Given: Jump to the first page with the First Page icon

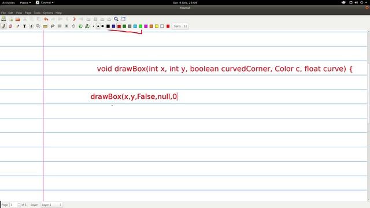Looking at the screenshot, I should 60,19.
